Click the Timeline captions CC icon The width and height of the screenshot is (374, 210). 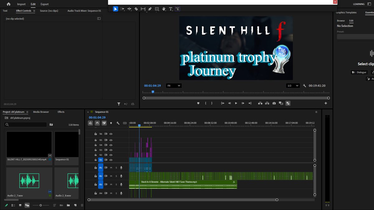pos(125,123)
